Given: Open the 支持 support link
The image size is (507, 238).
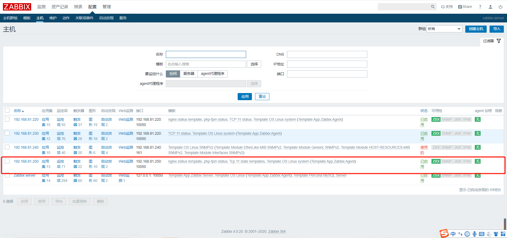Looking at the screenshot, I should tap(447, 7).
